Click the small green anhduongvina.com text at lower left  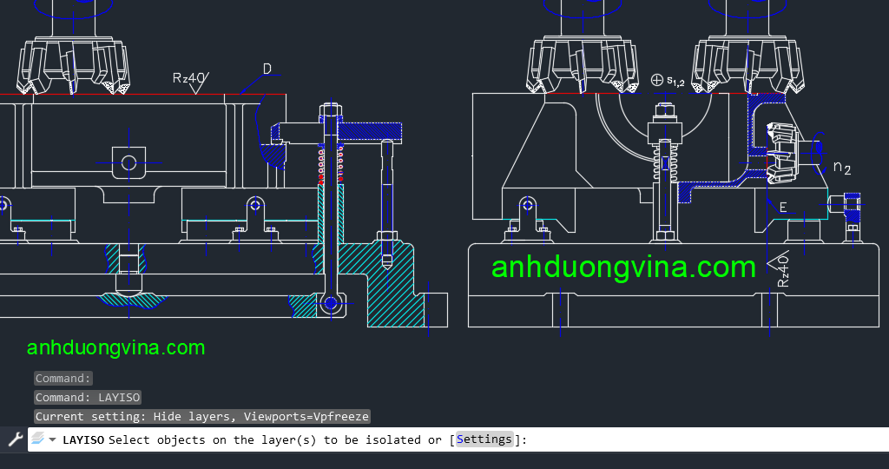point(115,348)
